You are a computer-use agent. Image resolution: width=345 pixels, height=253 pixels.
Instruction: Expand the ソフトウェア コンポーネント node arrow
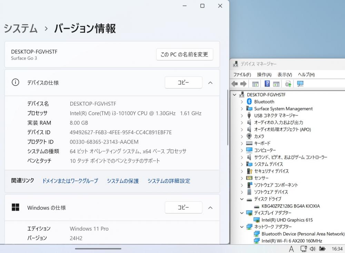point(242,185)
